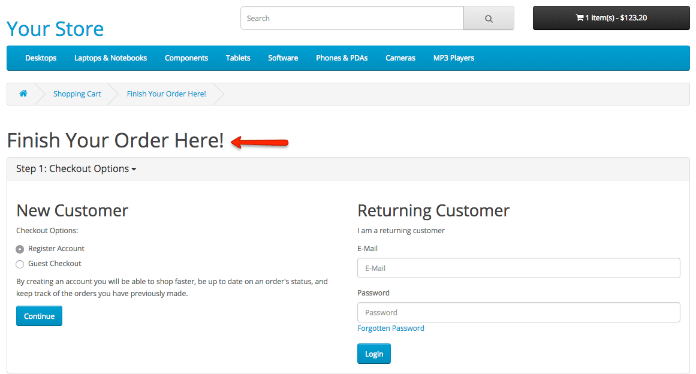Click the Continue button
Image resolution: width=696 pixels, height=374 pixels.
pyautogui.click(x=39, y=316)
